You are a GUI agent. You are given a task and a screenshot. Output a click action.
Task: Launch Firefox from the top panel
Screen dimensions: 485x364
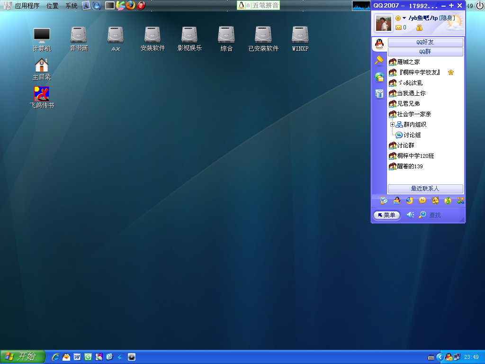(x=131, y=6)
